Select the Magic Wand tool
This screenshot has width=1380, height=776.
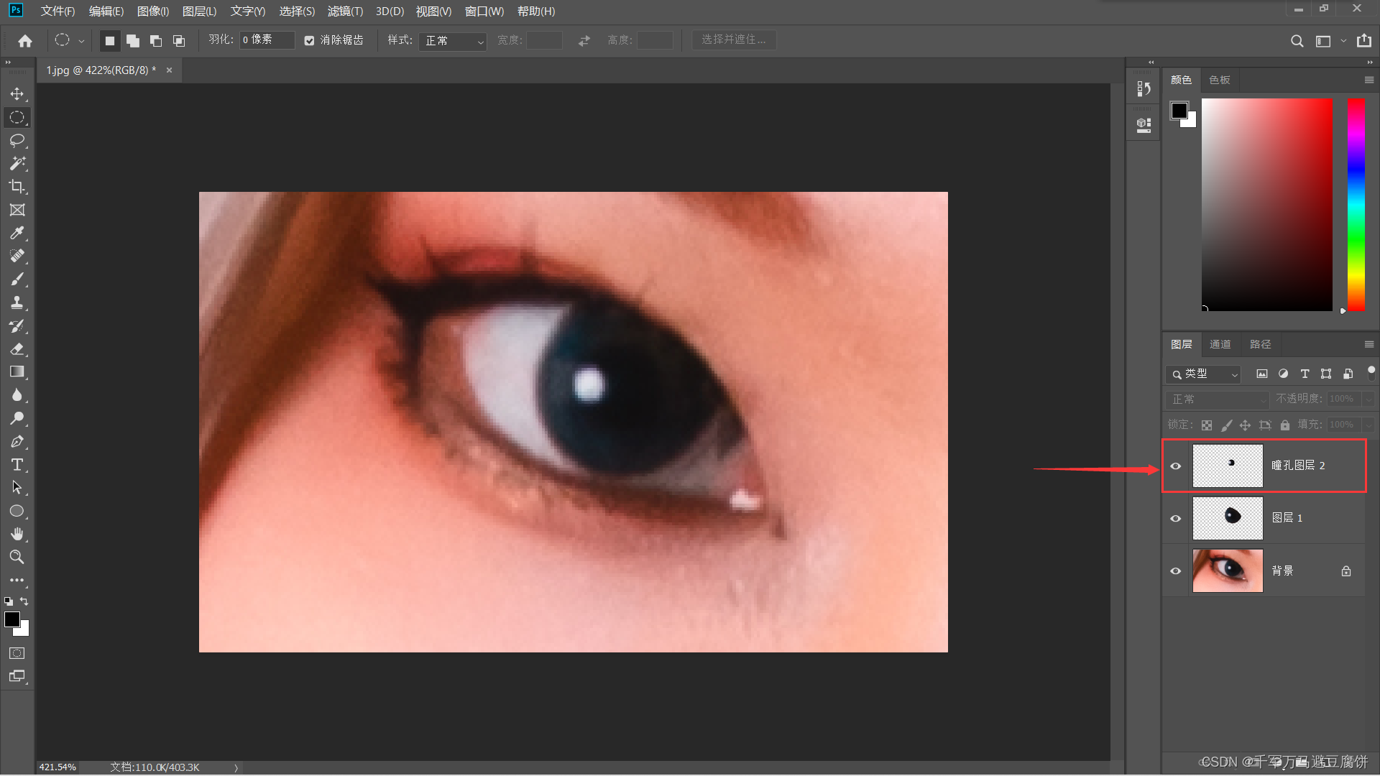pyautogui.click(x=17, y=164)
